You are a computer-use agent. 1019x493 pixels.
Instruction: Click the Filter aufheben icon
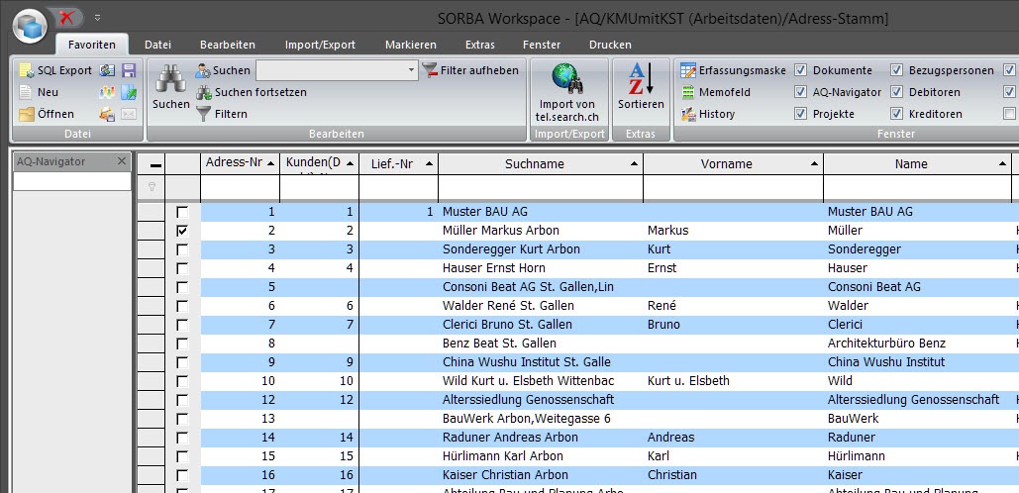click(430, 70)
